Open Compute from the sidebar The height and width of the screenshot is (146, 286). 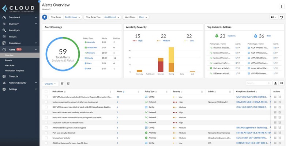coord(14,76)
